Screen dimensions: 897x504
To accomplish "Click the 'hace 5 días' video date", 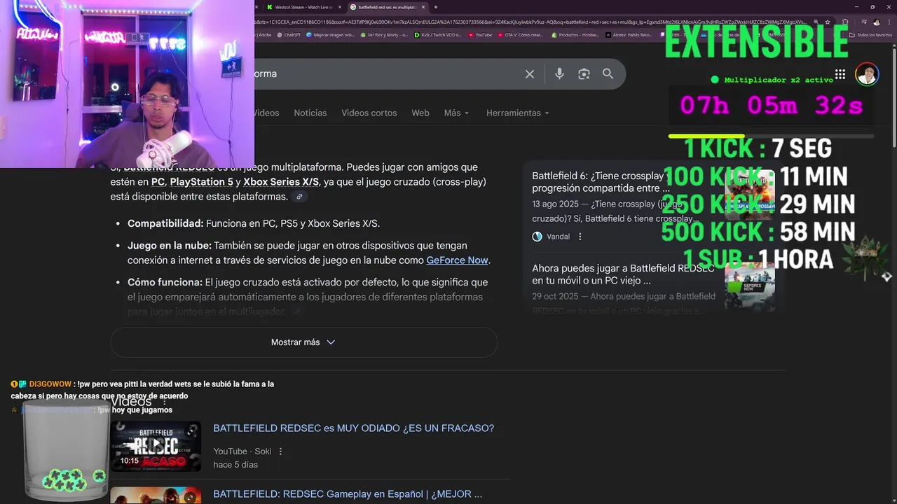I will tap(235, 465).
